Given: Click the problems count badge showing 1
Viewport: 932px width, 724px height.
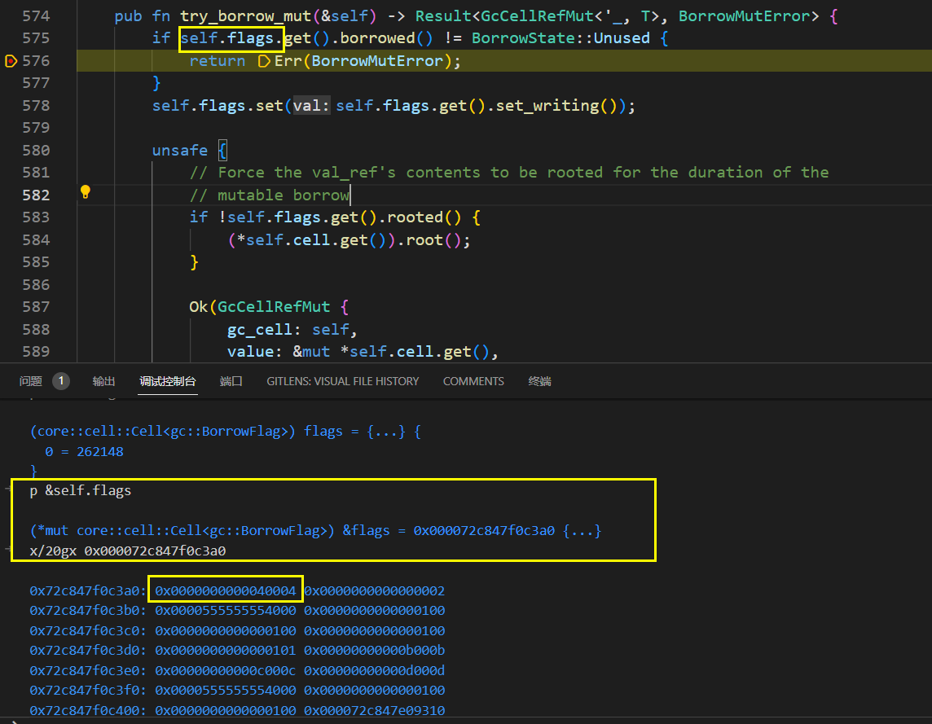Looking at the screenshot, I should point(61,381).
